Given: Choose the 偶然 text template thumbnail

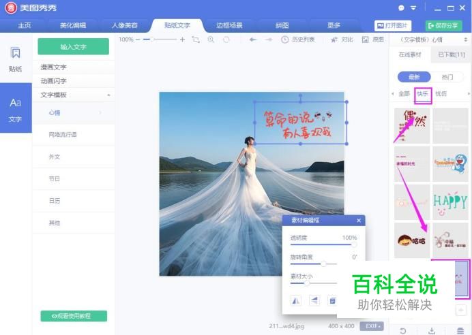Looking at the screenshot, I should 412,125.
